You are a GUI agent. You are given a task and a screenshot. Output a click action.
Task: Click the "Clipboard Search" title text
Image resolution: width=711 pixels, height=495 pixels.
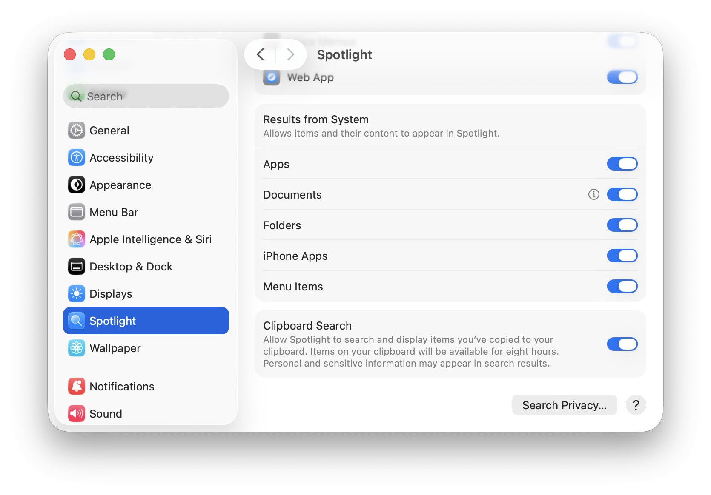click(307, 326)
